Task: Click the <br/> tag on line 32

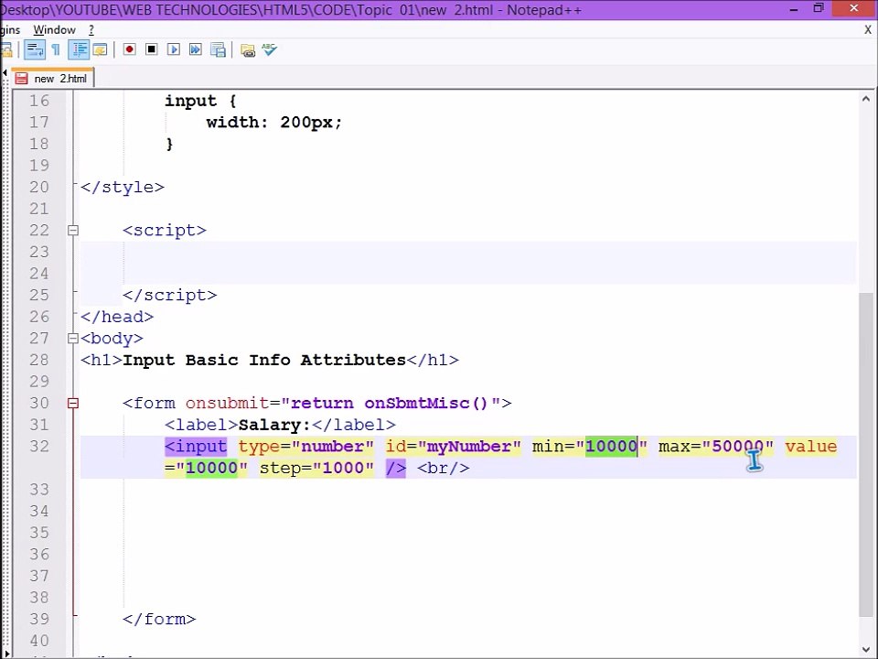Action: coord(444,468)
